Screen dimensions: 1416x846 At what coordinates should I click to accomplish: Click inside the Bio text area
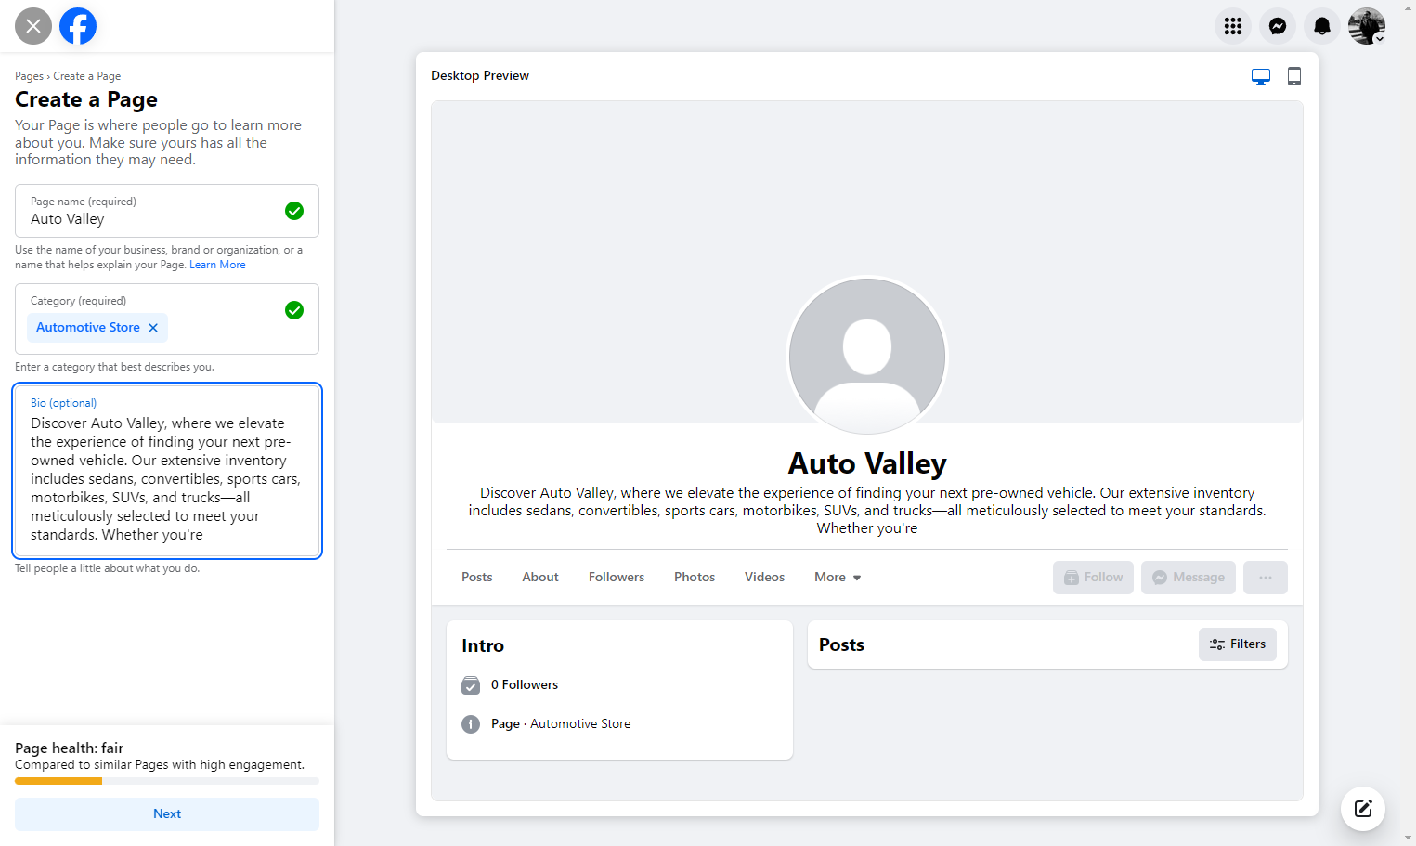tap(167, 471)
